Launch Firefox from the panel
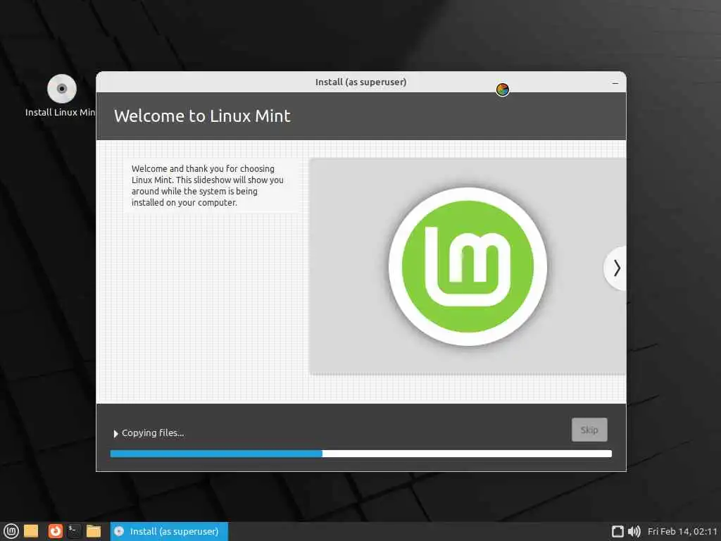Screen dimensions: 721x541 (55, 531)
